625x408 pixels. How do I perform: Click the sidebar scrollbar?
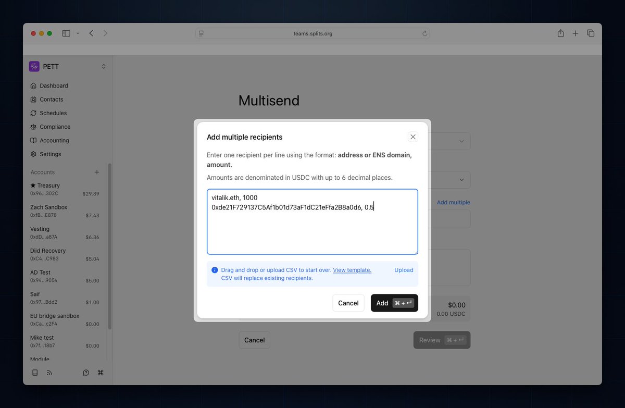tap(109, 246)
